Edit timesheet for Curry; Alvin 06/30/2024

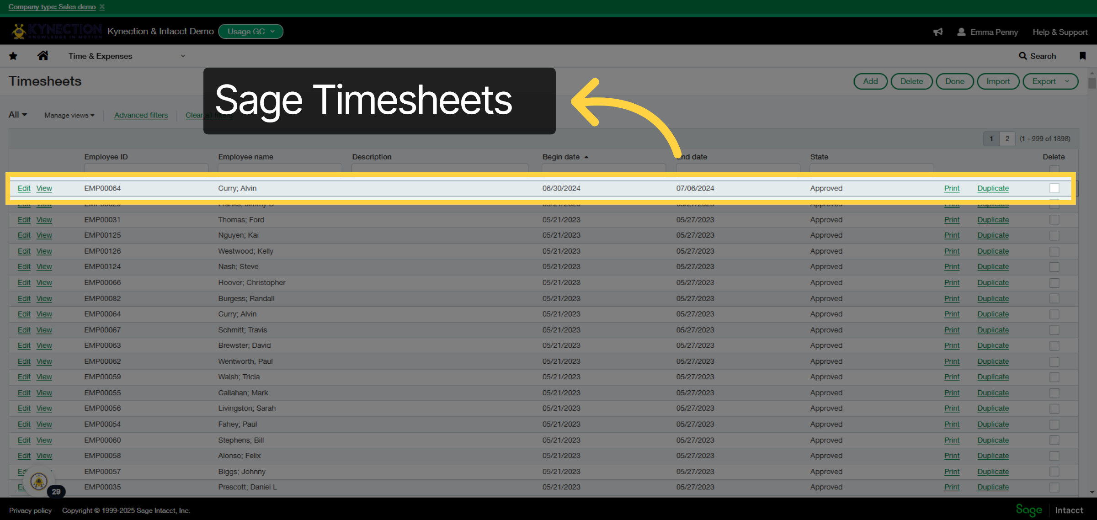coord(24,188)
